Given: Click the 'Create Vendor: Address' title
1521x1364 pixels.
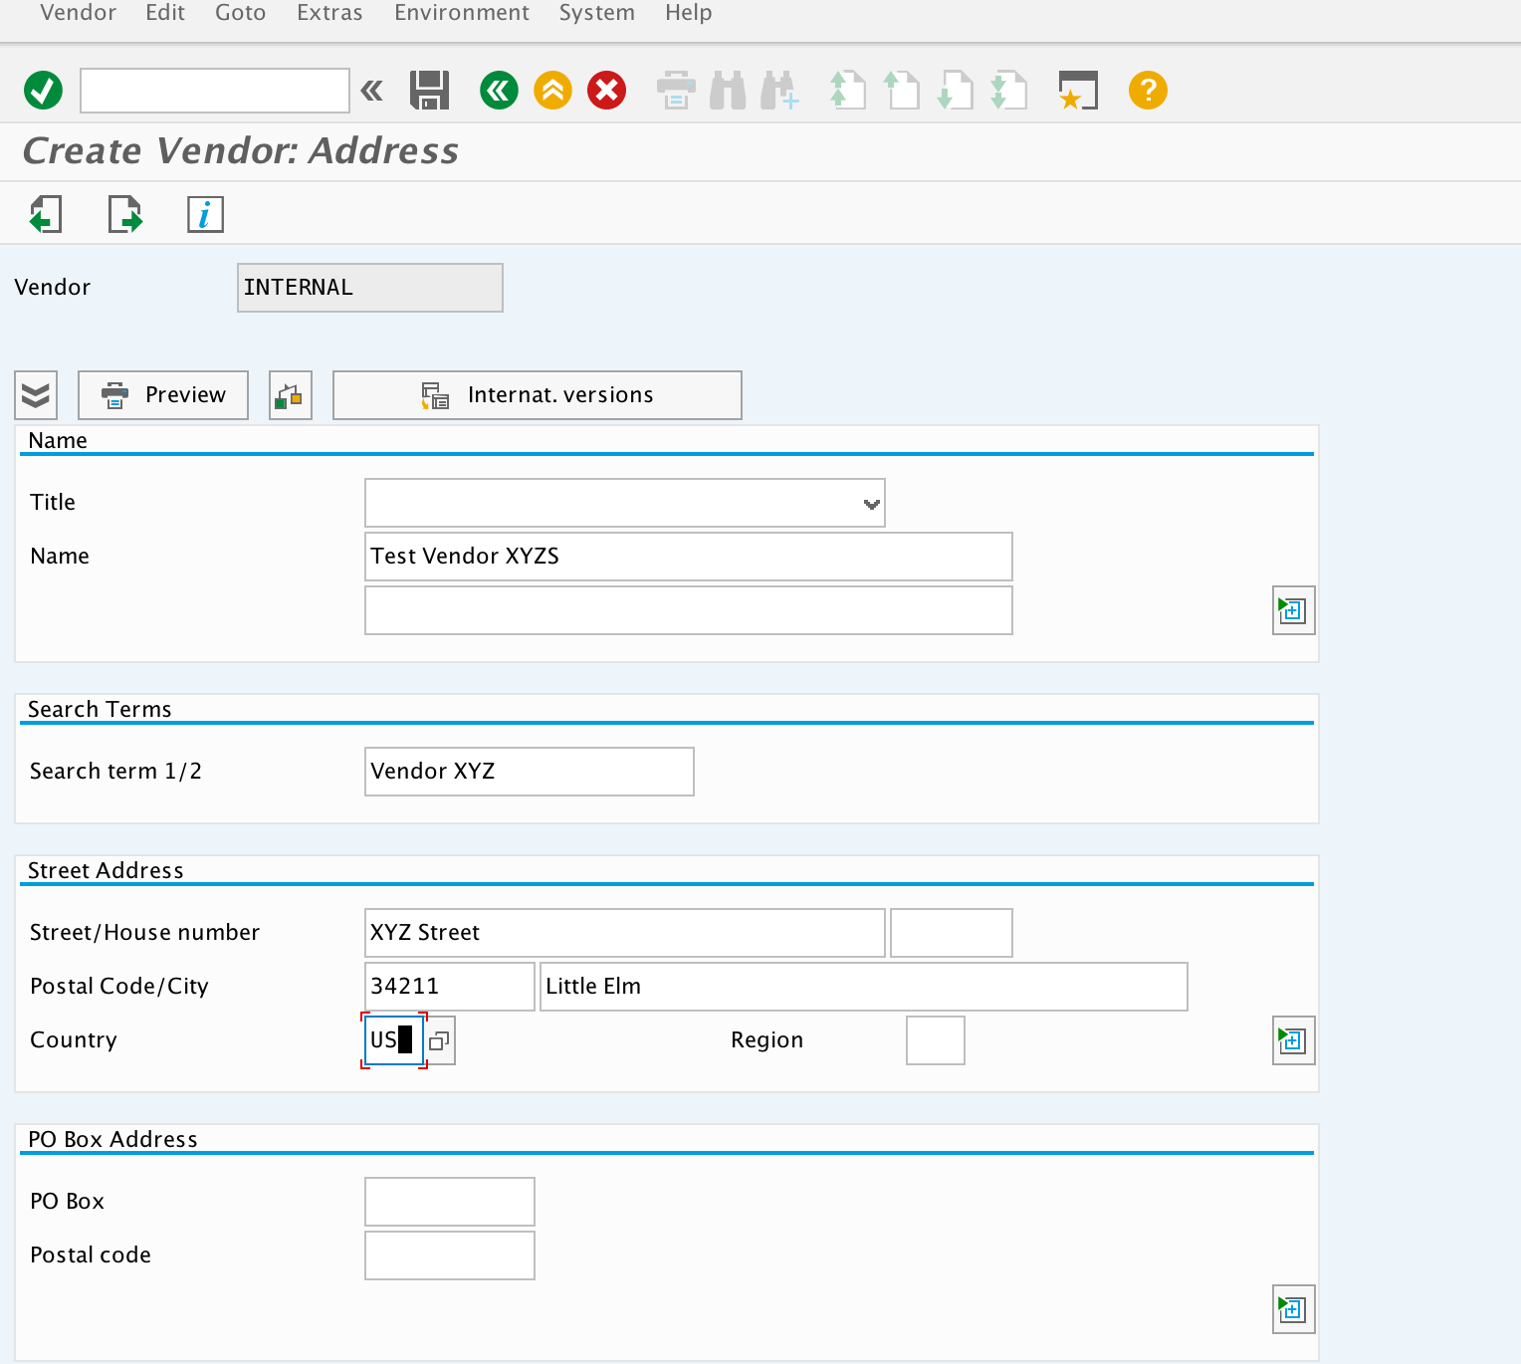Looking at the screenshot, I should pyautogui.click(x=240, y=151).
